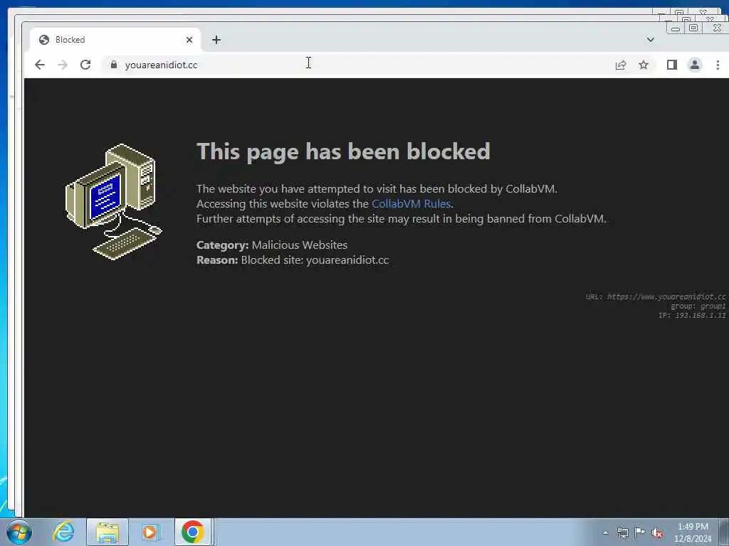
Task: Click the 'Category: Malicious Websites' text
Action: pos(272,245)
